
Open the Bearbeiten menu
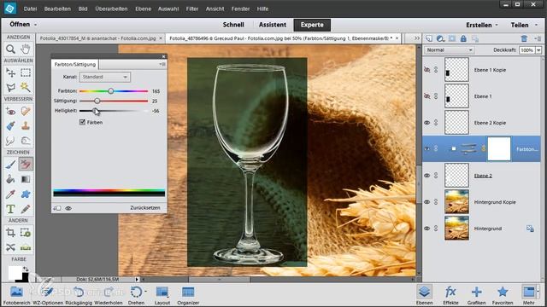[57, 9]
